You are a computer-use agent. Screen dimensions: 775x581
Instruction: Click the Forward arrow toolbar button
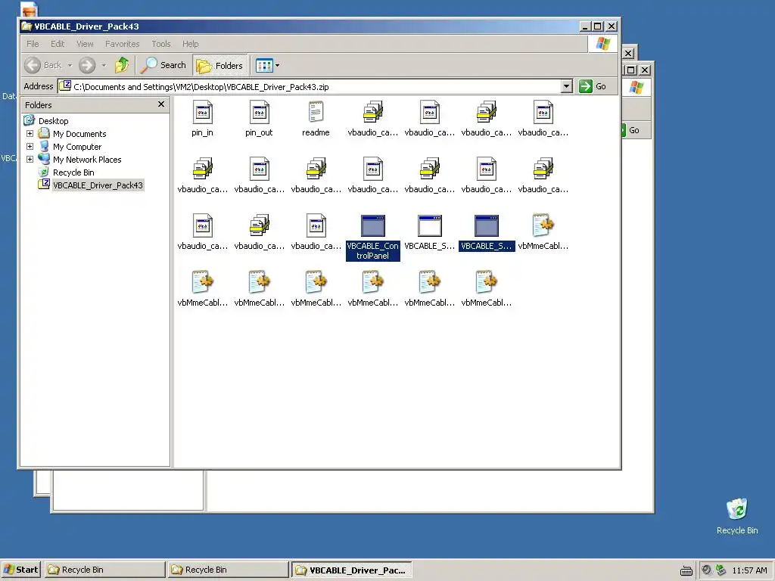coord(87,65)
